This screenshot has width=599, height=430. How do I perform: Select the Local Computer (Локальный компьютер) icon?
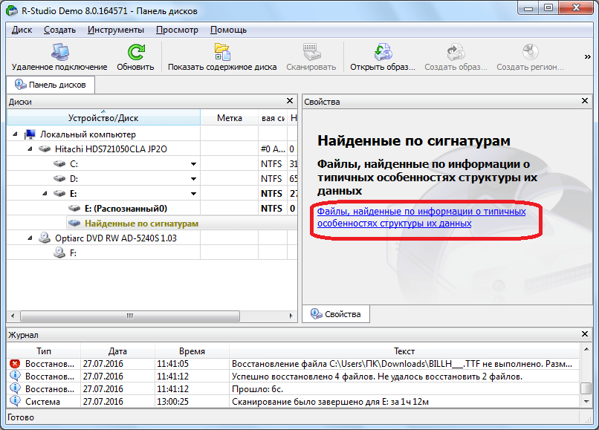30,134
